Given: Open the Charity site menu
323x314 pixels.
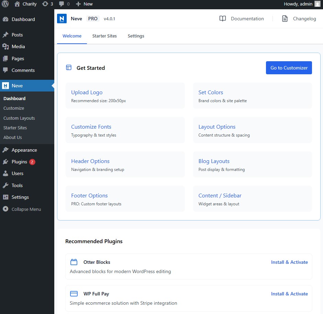Looking at the screenshot, I should (x=26, y=4).
